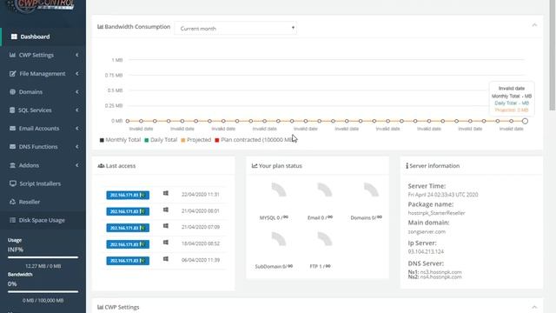Click the CWP Settings panel chart icon
Screen dimensions: 556x313
pyautogui.click(x=101, y=307)
